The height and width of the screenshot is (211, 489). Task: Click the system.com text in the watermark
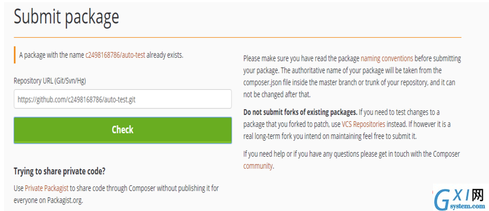(469, 206)
